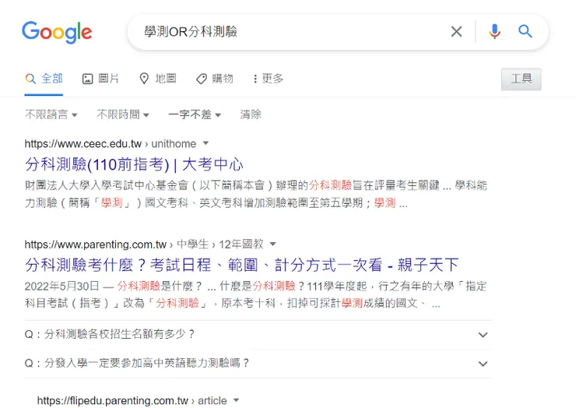Select the 全部 tab

(x=44, y=79)
